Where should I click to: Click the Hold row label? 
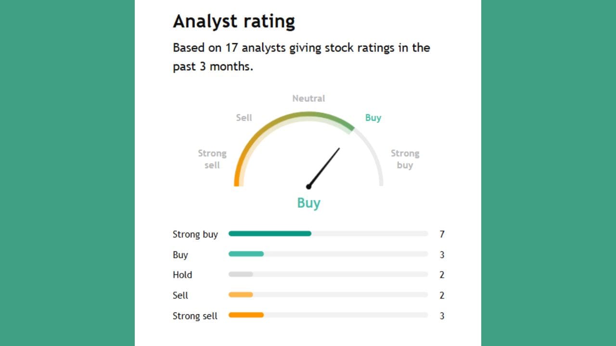[182, 275]
